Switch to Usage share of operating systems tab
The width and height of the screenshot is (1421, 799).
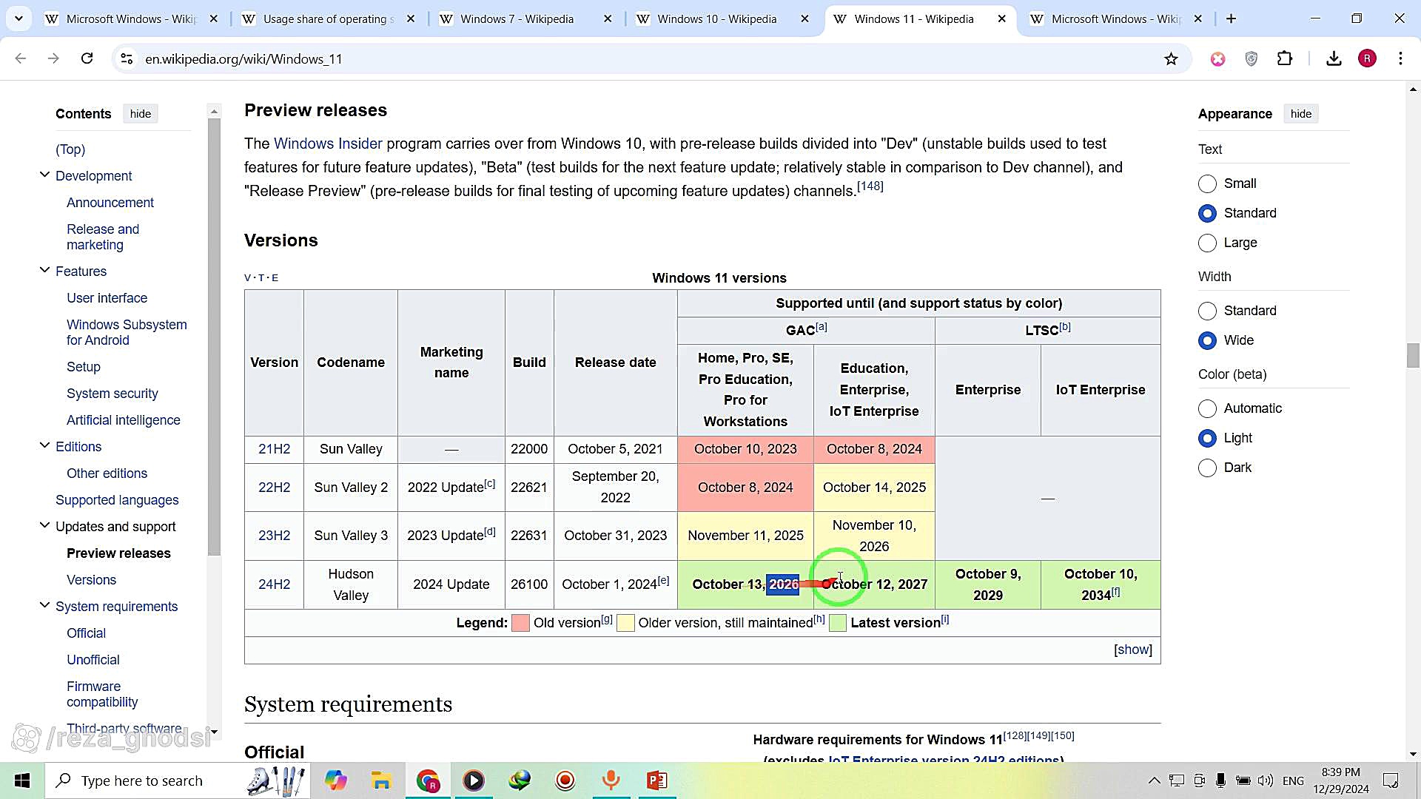[x=329, y=18]
